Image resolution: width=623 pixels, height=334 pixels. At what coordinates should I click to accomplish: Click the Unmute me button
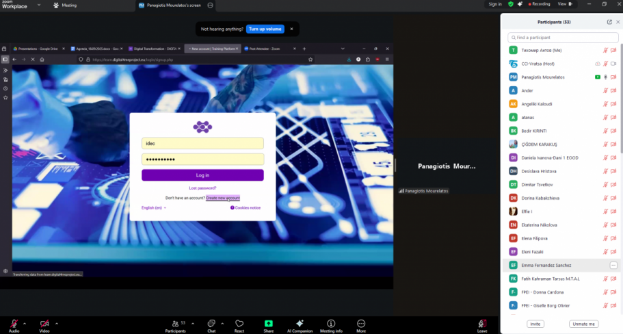click(x=583, y=324)
